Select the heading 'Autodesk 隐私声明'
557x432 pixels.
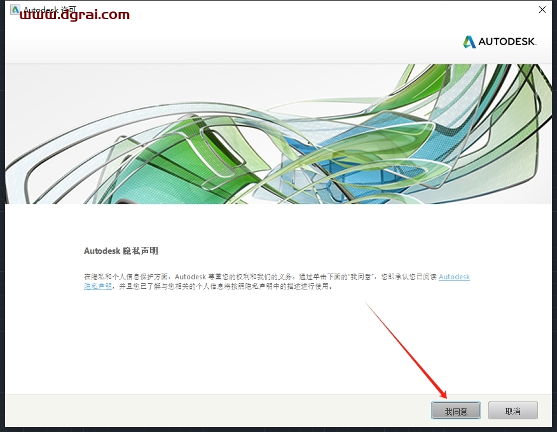click(x=121, y=251)
